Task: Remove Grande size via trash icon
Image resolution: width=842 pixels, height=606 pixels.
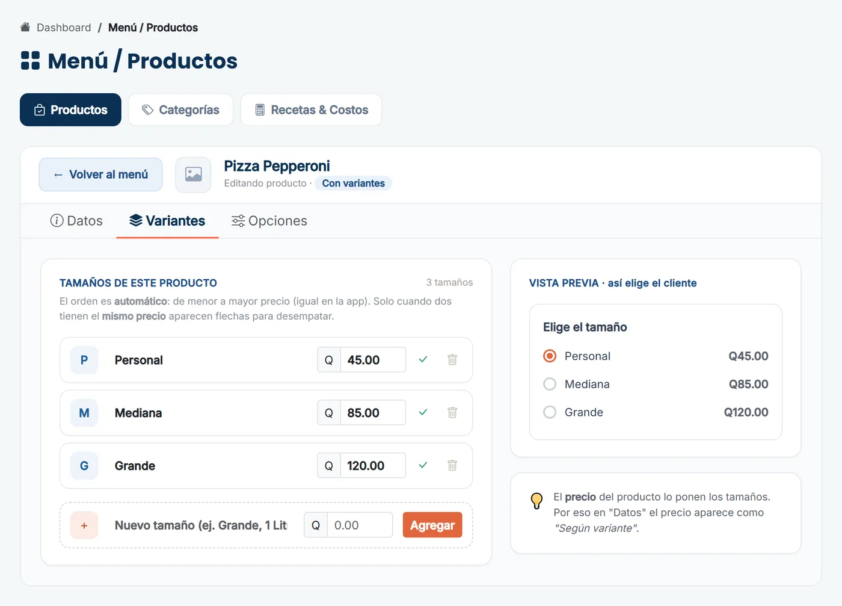Action: click(452, 466)
